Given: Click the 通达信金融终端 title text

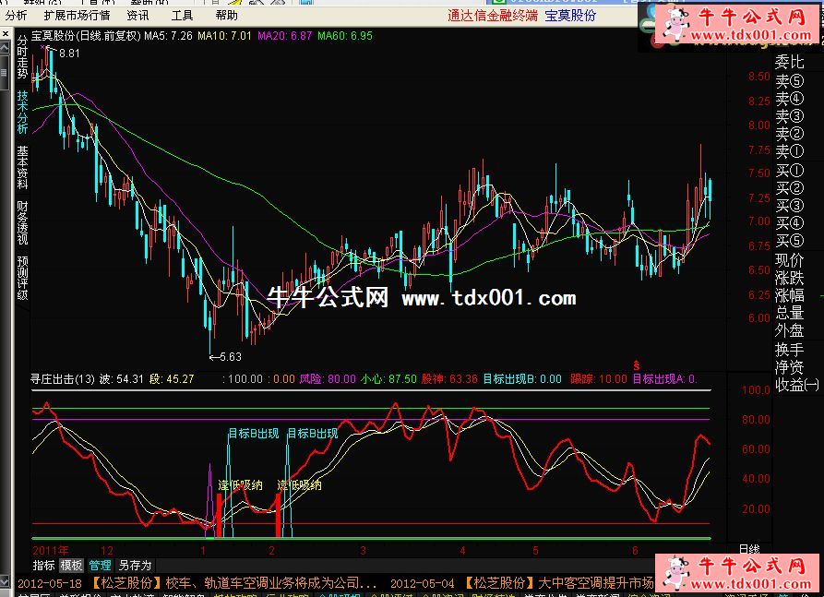Looking at the screenshot, I should (493, 16).
